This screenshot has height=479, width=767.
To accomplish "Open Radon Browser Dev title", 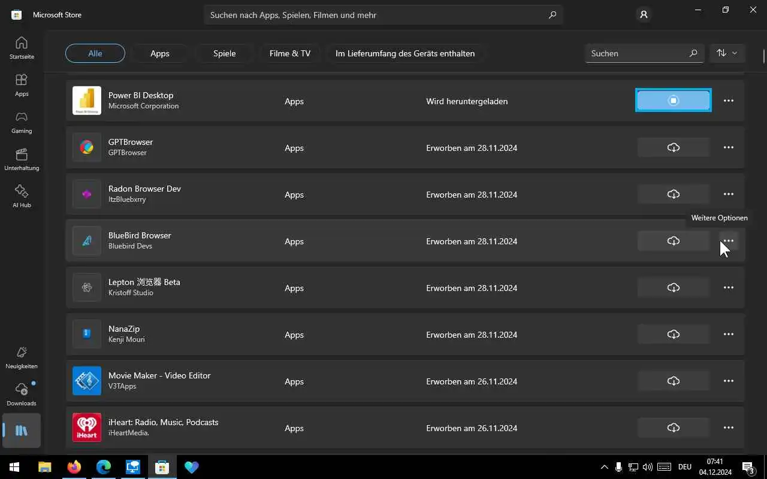I will pyautogui.click(x=144, y=189).
